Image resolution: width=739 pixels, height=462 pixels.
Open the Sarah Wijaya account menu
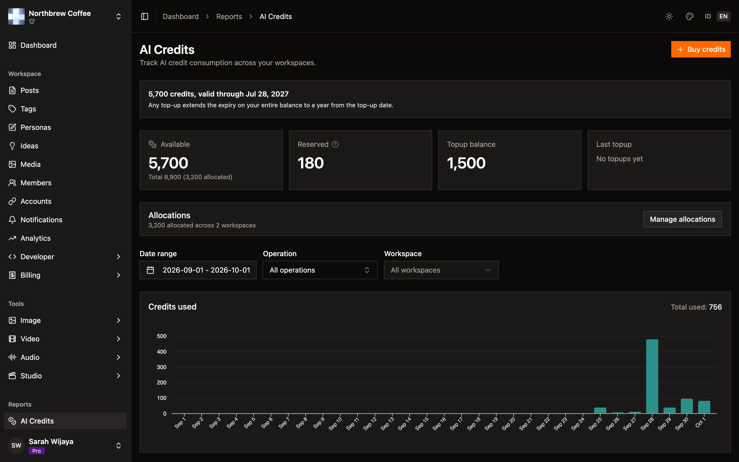click(65, 445)
